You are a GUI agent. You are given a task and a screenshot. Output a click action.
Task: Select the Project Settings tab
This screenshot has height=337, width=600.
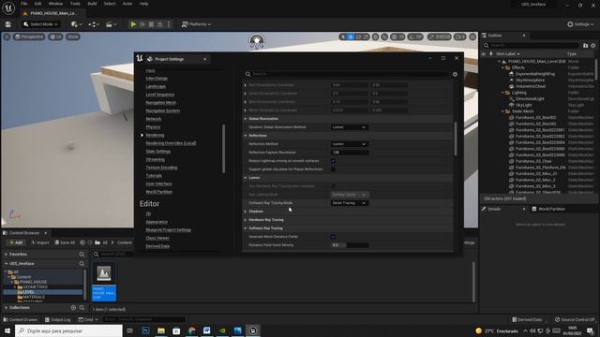point(169,59)
